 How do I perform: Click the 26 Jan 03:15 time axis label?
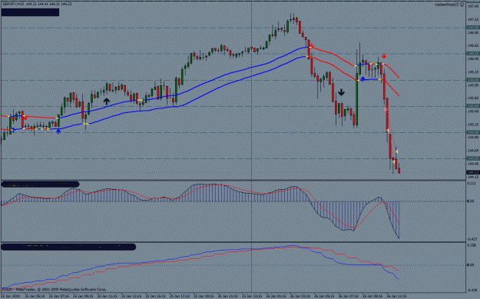300,296
